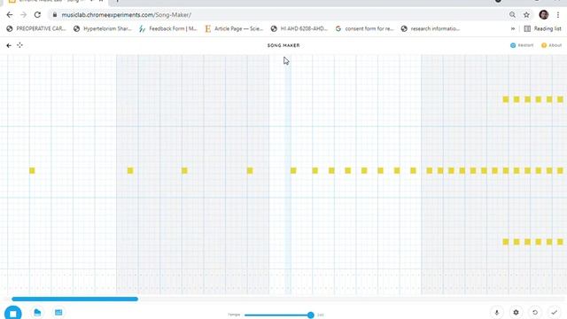Change the melody instrument icon
The width and height of the screenshot is (567, 319).
37,313
